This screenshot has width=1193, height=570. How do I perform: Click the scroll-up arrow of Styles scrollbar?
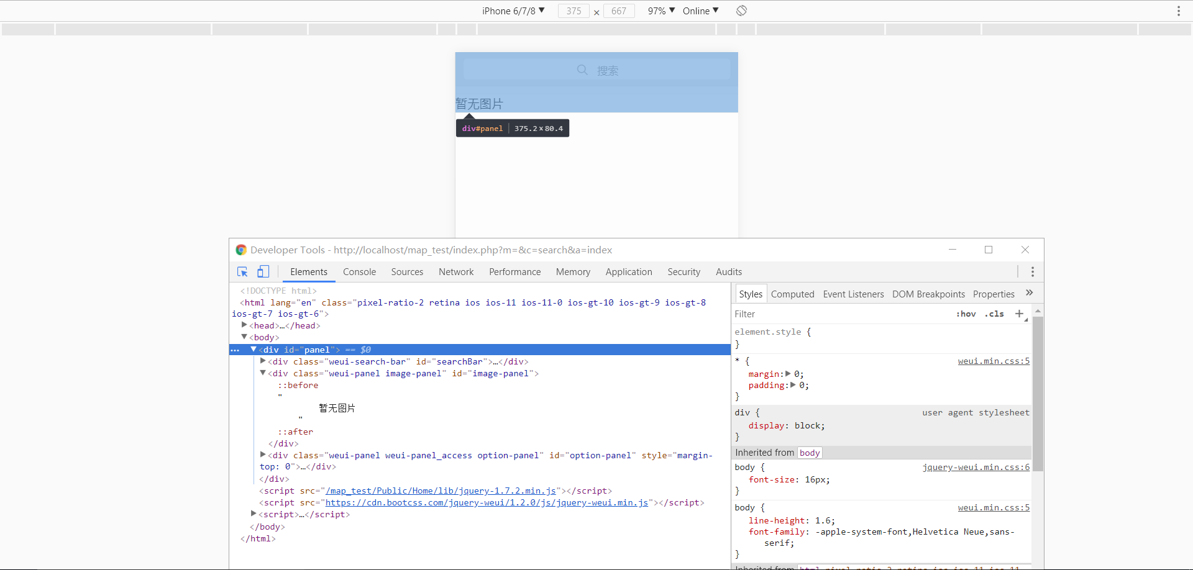pyautogui.click(x=1038, y=310)
